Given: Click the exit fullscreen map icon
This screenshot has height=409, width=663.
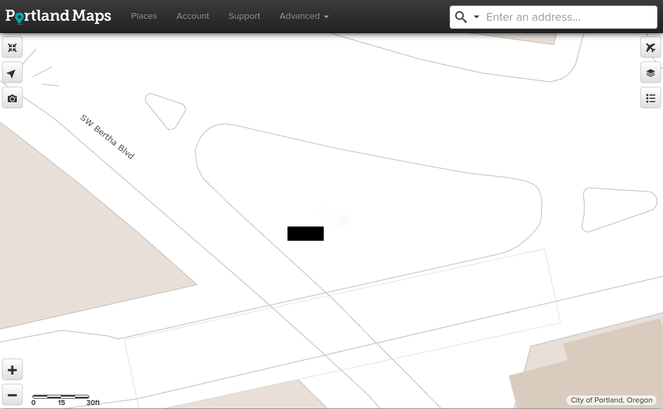Looking at the screenshot, I should pyautogui.click(x=12, y=48).
